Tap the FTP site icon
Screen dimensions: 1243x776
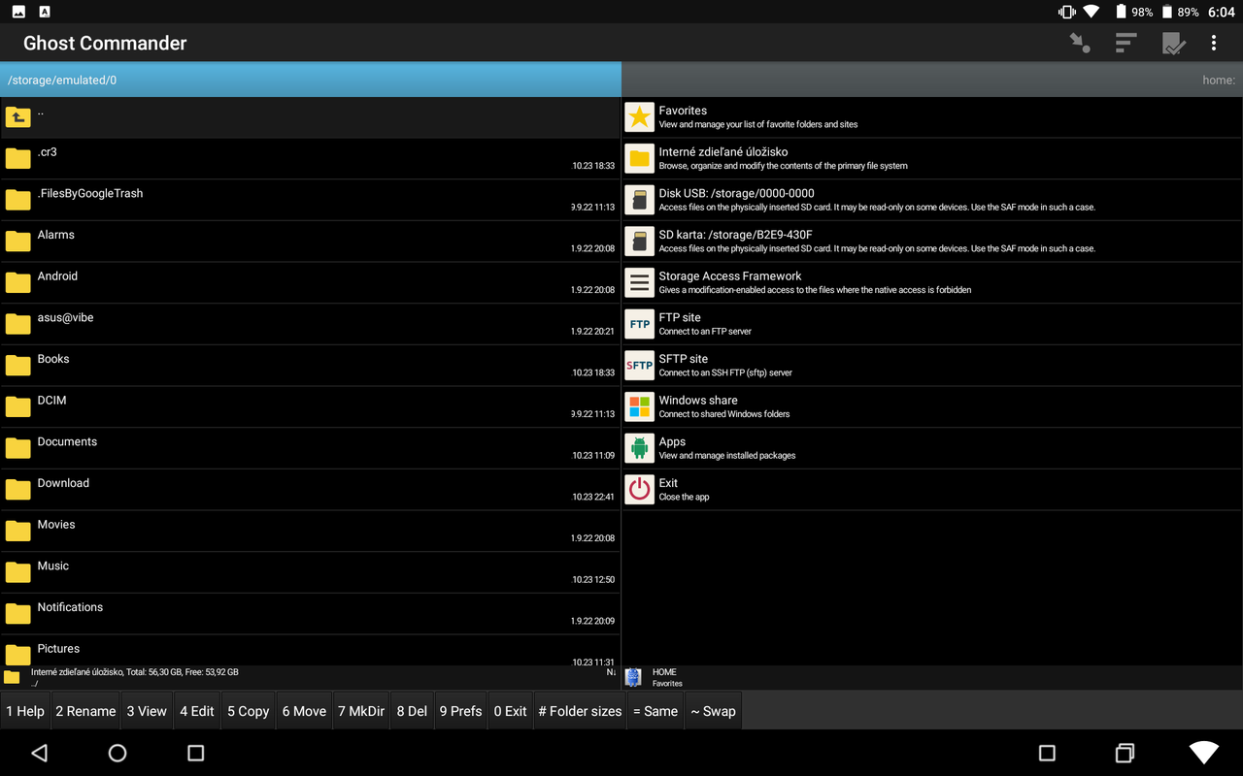click(x=639, y=324)
